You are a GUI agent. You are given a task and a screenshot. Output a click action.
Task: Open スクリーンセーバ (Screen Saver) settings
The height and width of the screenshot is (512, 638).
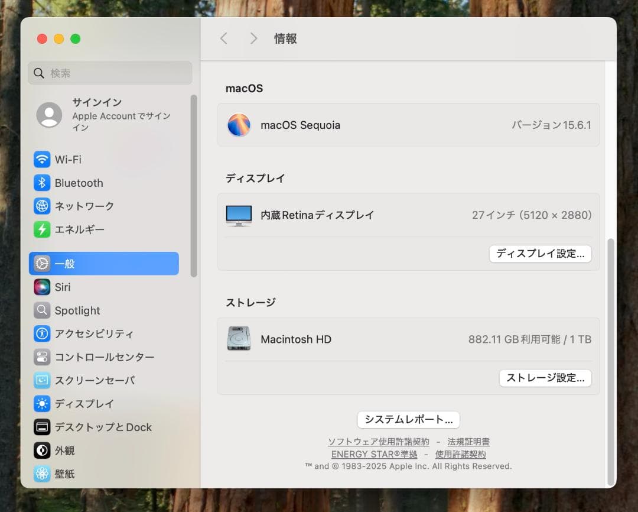pos(42,380)
